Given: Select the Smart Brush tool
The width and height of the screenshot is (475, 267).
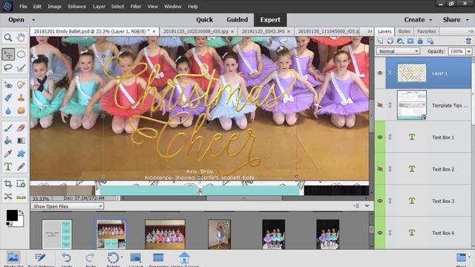Looking at the screenshot, I should coord(8,98).
